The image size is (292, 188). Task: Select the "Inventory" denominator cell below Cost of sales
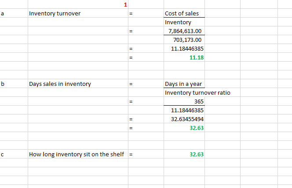pos(178,22)
